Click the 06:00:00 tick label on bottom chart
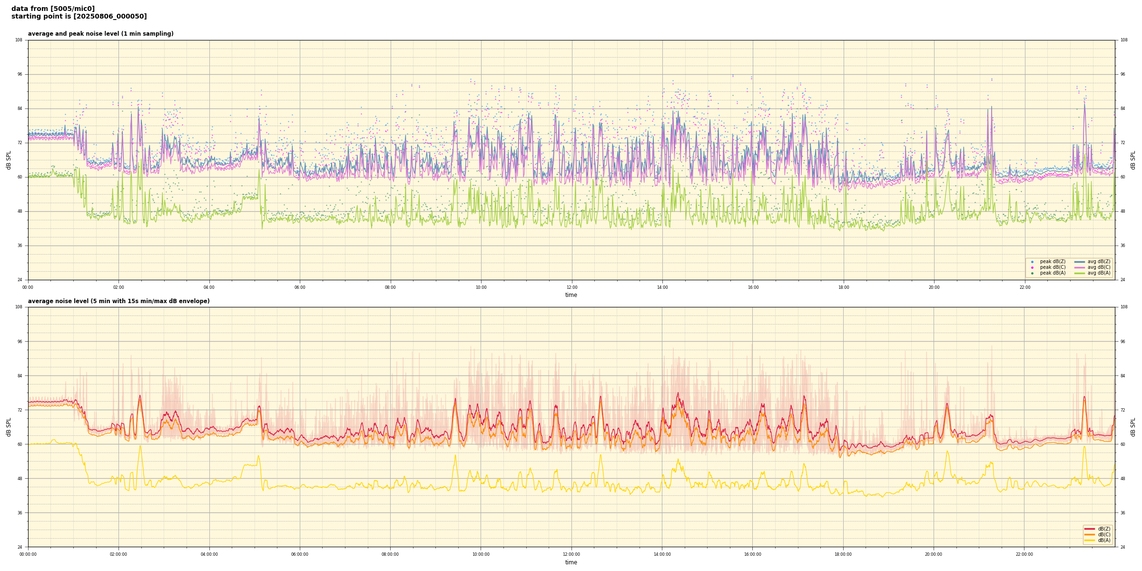 (x=300, y=554)
